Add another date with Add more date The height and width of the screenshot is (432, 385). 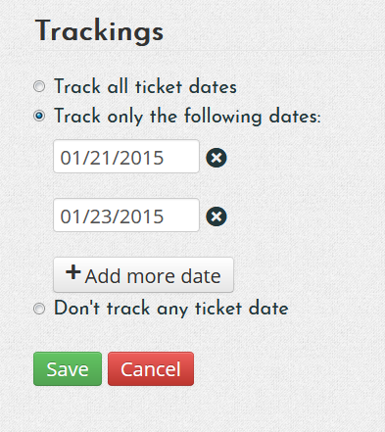[x=143, y=274]
